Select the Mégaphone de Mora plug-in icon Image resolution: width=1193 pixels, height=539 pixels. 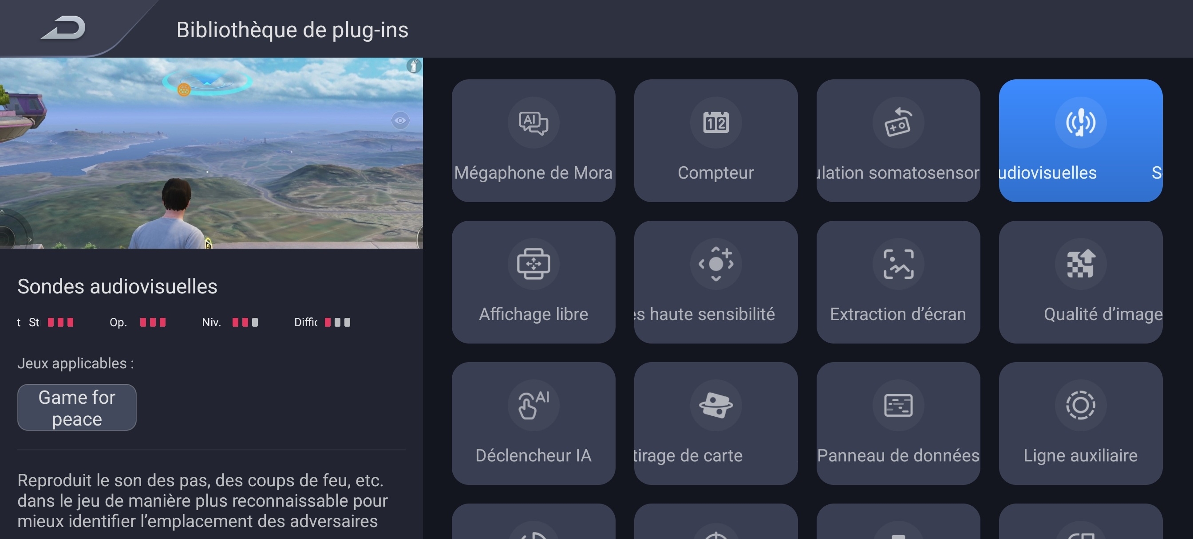coord(533,123)
